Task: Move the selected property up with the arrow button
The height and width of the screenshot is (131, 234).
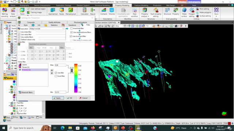Action: pos(52,70)
